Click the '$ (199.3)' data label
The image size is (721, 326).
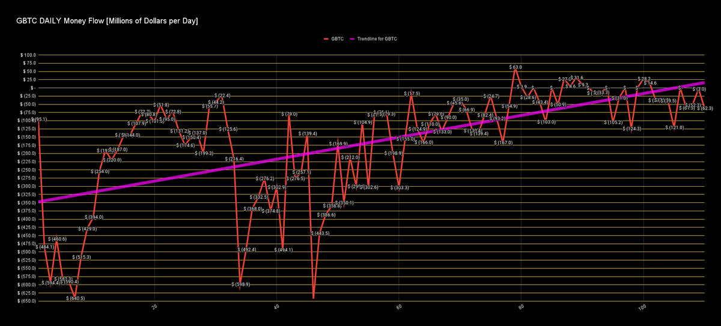pyautogui.click(x=204, y=153)
